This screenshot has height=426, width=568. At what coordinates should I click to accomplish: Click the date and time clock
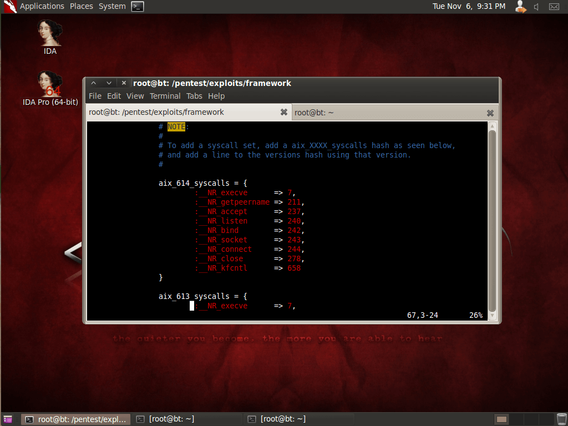click(x=469, y=7)
